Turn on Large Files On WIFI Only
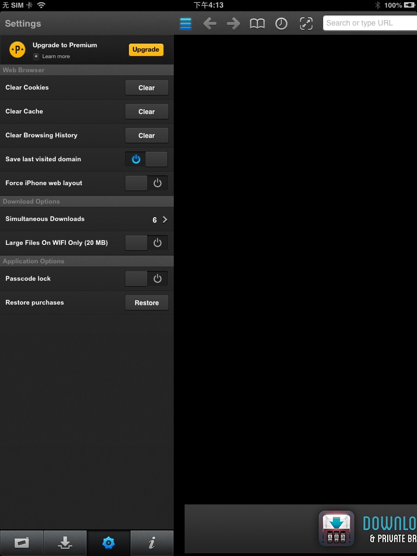Image resolution: width=417 pixels, height=556 pixels. (x=146, y=243)
